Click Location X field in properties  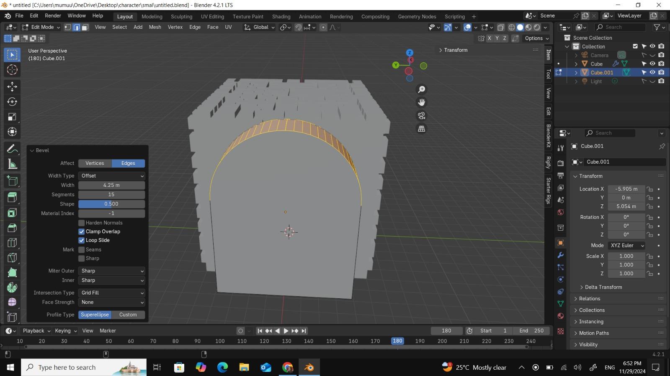point(626,189)
